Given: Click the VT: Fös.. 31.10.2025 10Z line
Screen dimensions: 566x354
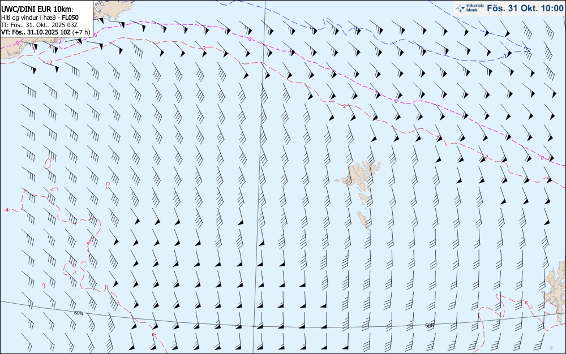Looking at the screenshot, I should [x=46, y=32].
